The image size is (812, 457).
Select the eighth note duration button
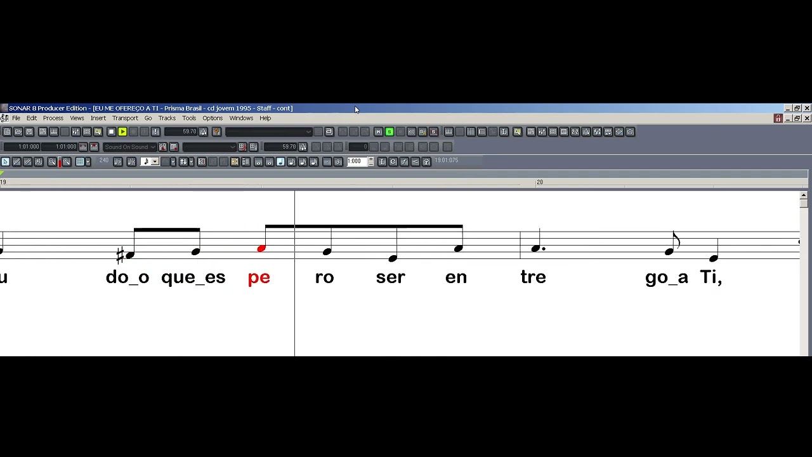pyautogui.click(x=291, y=162)
